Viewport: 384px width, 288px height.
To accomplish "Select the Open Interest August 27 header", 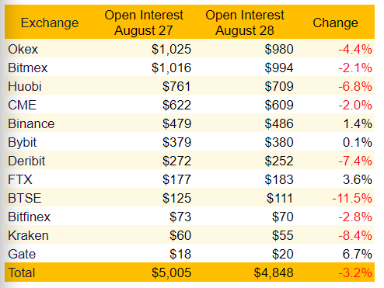I will 144,23.
